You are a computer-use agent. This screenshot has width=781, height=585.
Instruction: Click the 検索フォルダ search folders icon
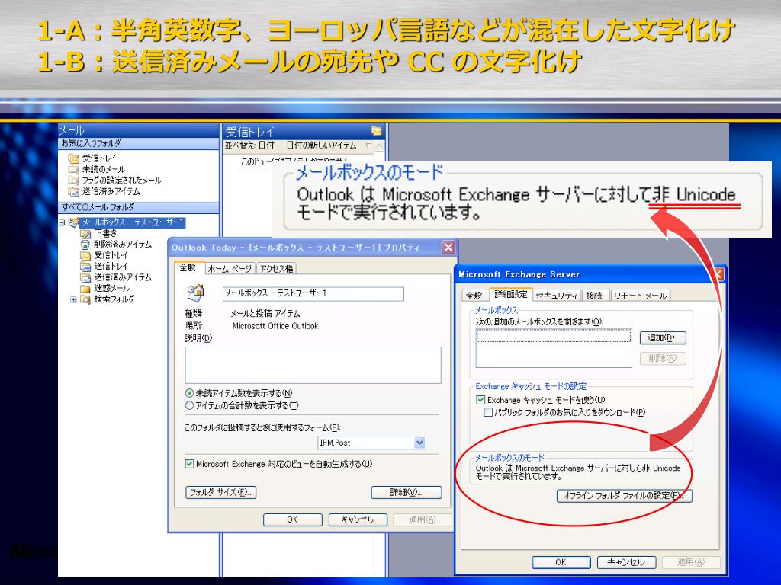tap(85, 299)
